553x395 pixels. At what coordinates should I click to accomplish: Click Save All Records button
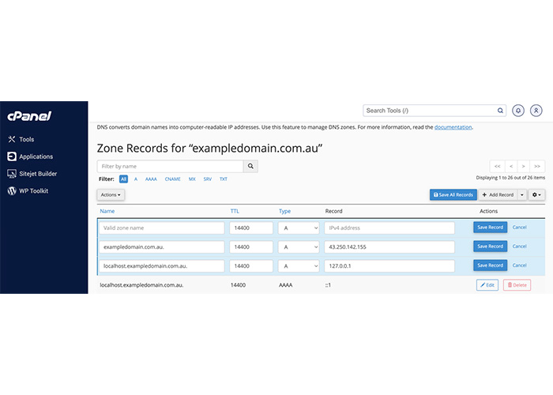453,194
